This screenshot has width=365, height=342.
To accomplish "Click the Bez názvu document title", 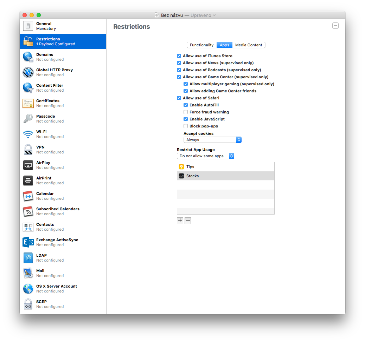I will pyautogui.click(x=172, y=15).
